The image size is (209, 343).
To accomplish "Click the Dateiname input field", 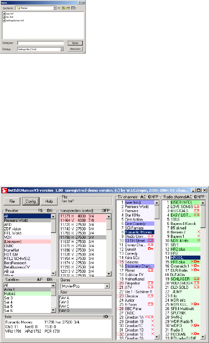I will (41, 43).
